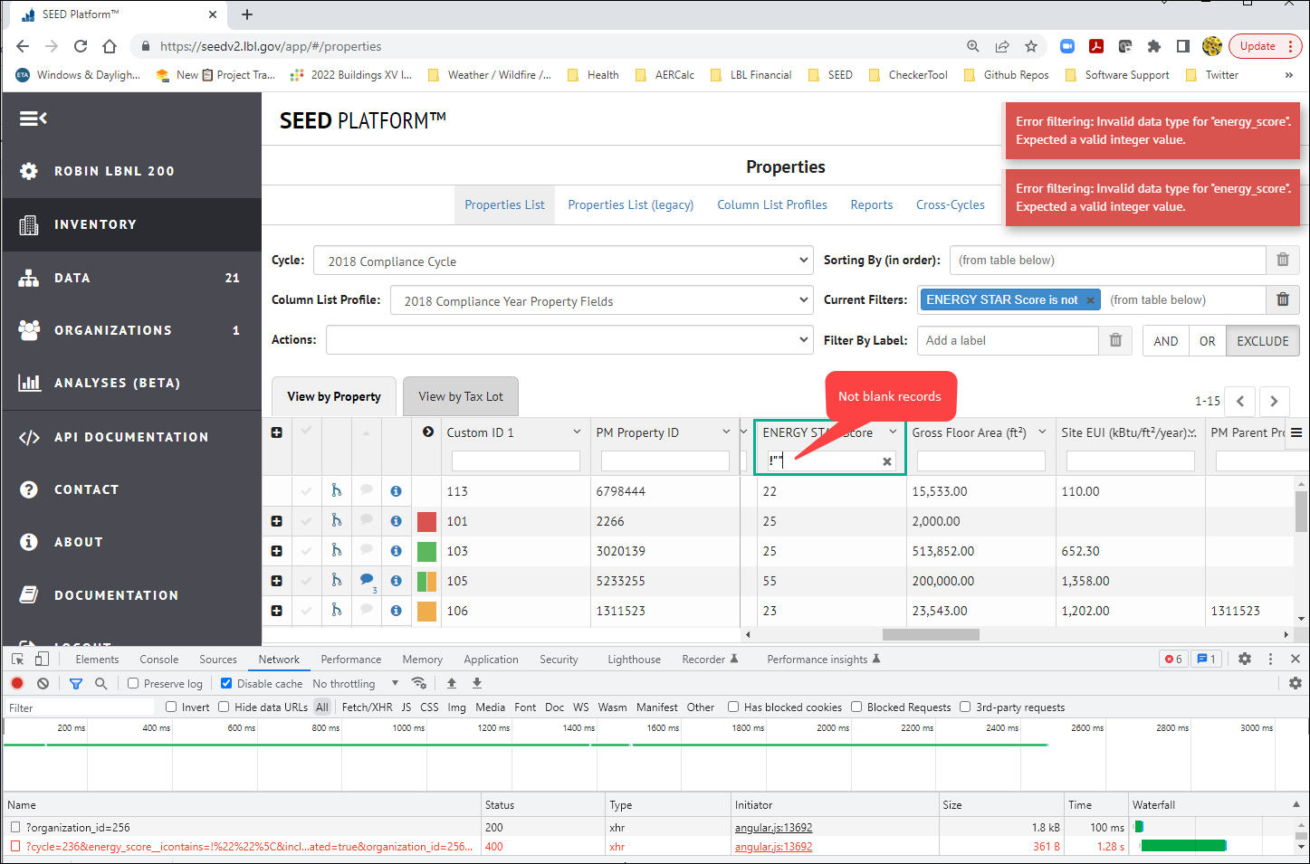The height and width of the screenshot is (864, 1310).
Task: Open notes for Custom ID 105 row
Action: (367, 579)
